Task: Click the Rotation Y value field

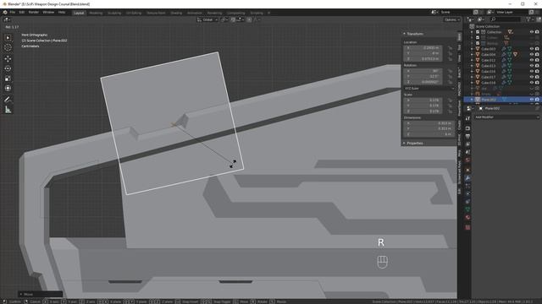Action: click(423, 77)
